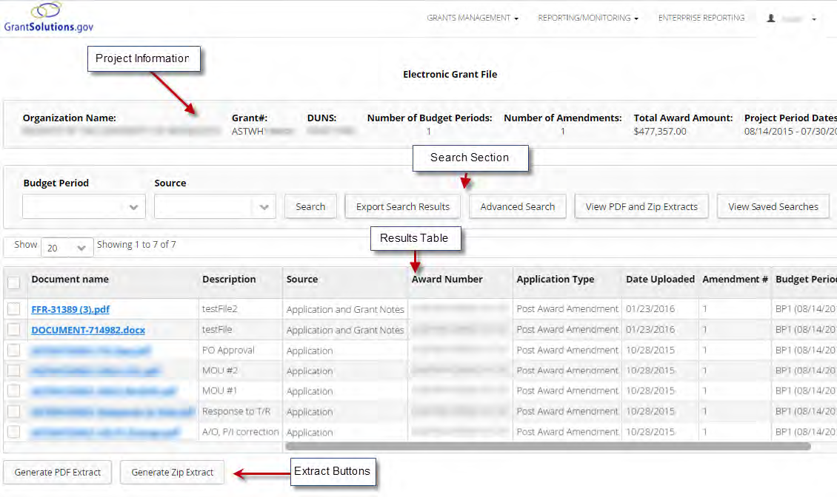
Task: Tick the checkbox for the PO Approval row
Action: (x=14, y=350)
